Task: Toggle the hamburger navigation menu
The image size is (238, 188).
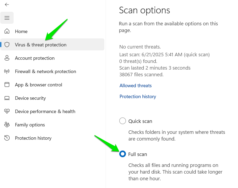Action: 7,18
